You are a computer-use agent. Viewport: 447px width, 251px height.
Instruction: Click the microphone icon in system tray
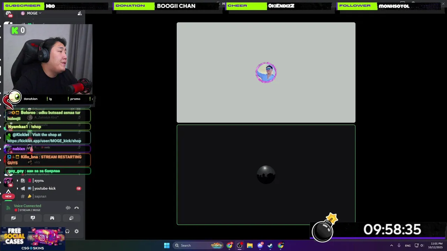pos(399,245)
